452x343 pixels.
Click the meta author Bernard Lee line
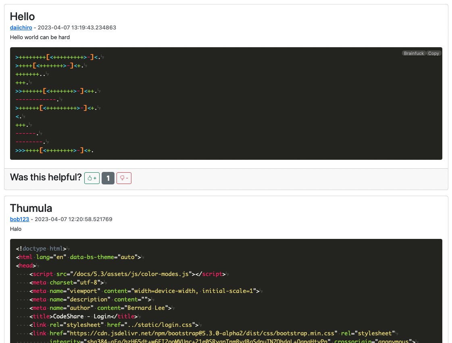(x=100, y=308)
